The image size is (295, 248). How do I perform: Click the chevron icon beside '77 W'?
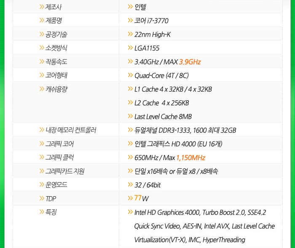[130, 198]
